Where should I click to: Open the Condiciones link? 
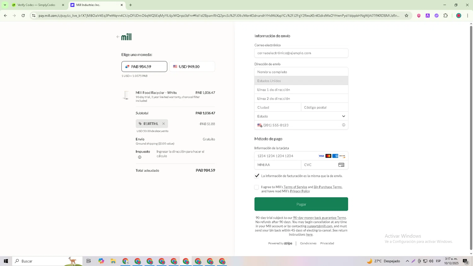pos(308,243)
